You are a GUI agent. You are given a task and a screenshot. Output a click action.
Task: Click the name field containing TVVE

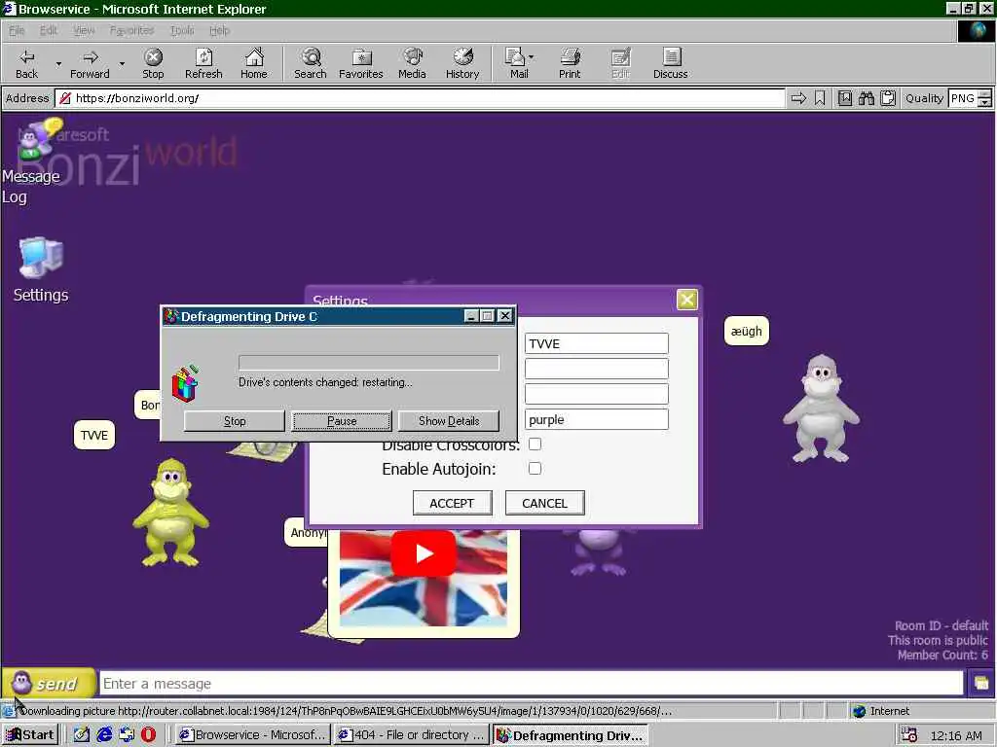click(597, 343)
